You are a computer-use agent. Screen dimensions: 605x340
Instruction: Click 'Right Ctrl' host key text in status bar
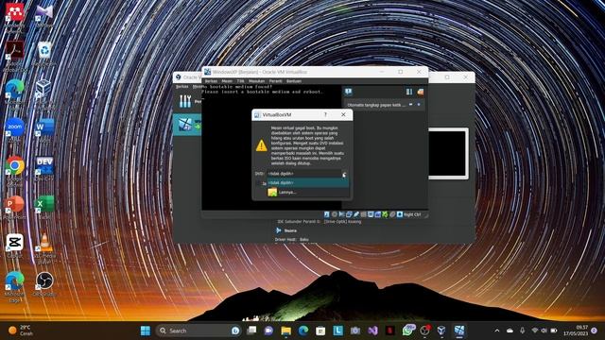412,214
